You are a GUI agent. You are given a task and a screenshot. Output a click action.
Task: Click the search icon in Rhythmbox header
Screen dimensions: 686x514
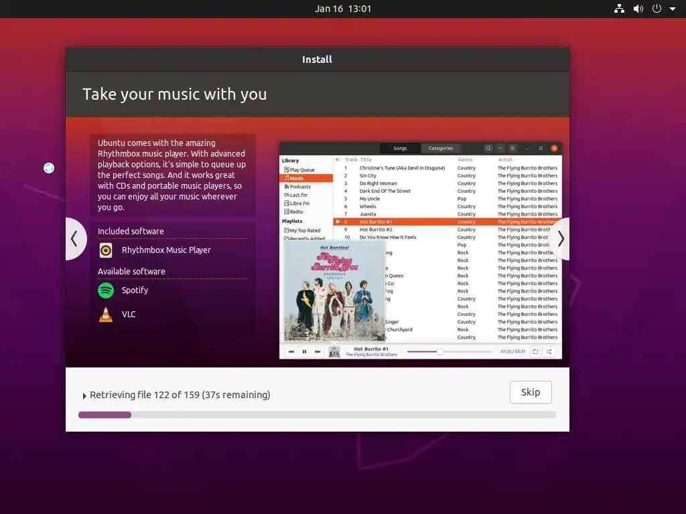tap(488, 148)
